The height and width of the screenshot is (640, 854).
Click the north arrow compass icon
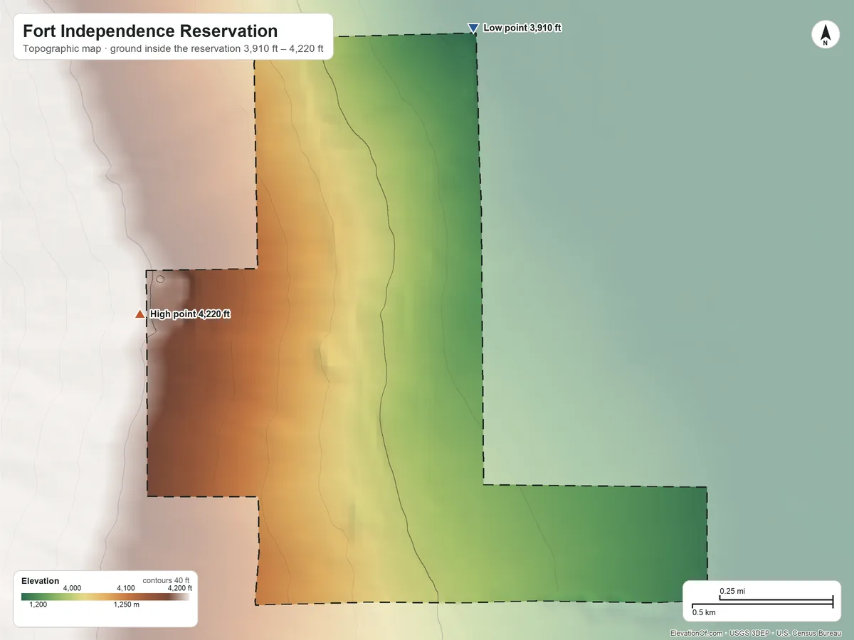pos(825,35)
